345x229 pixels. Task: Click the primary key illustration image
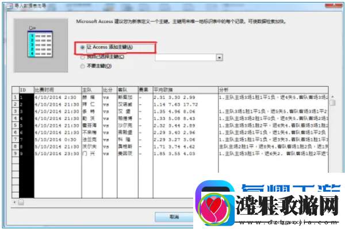[41, 45]
